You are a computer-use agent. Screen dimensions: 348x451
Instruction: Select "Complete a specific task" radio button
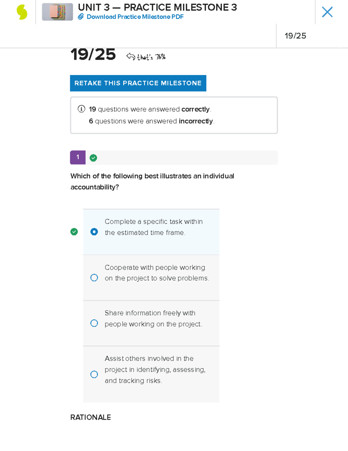[94, 232]
